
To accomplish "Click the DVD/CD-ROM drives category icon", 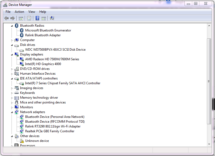I will (x=17, y=69).
